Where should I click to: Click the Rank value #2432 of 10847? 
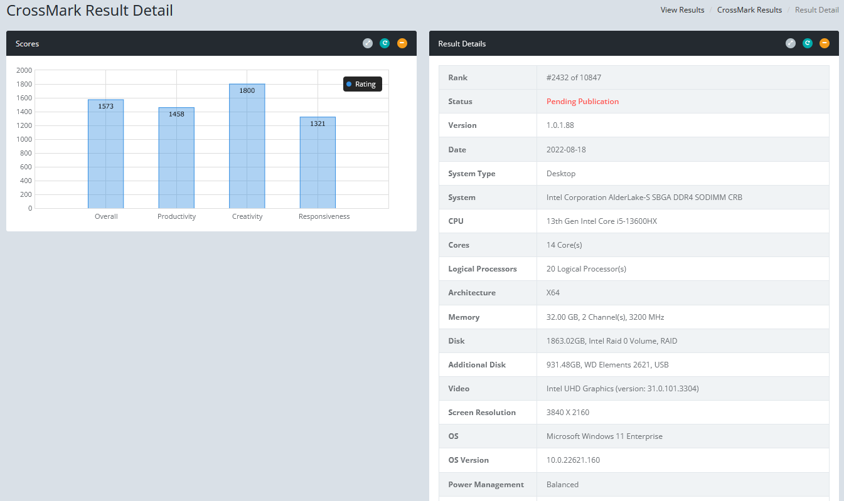click(574, 78)
